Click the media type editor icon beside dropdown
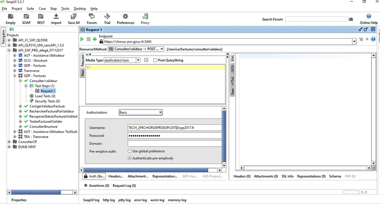Viewport: 380px width, 204px height. coord(146,60)
